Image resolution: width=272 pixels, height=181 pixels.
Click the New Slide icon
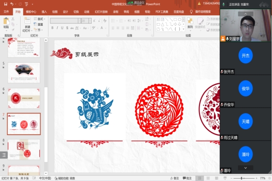click(x=27, y=21)
